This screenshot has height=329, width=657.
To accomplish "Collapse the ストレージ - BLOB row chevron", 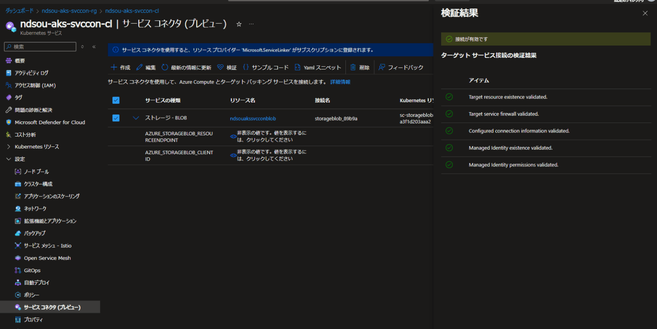I will click(136, 118).
